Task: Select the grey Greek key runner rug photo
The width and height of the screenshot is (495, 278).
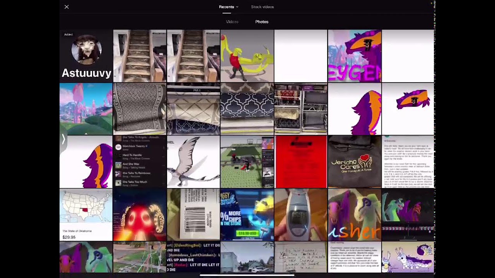Action: tap(140, 109)
